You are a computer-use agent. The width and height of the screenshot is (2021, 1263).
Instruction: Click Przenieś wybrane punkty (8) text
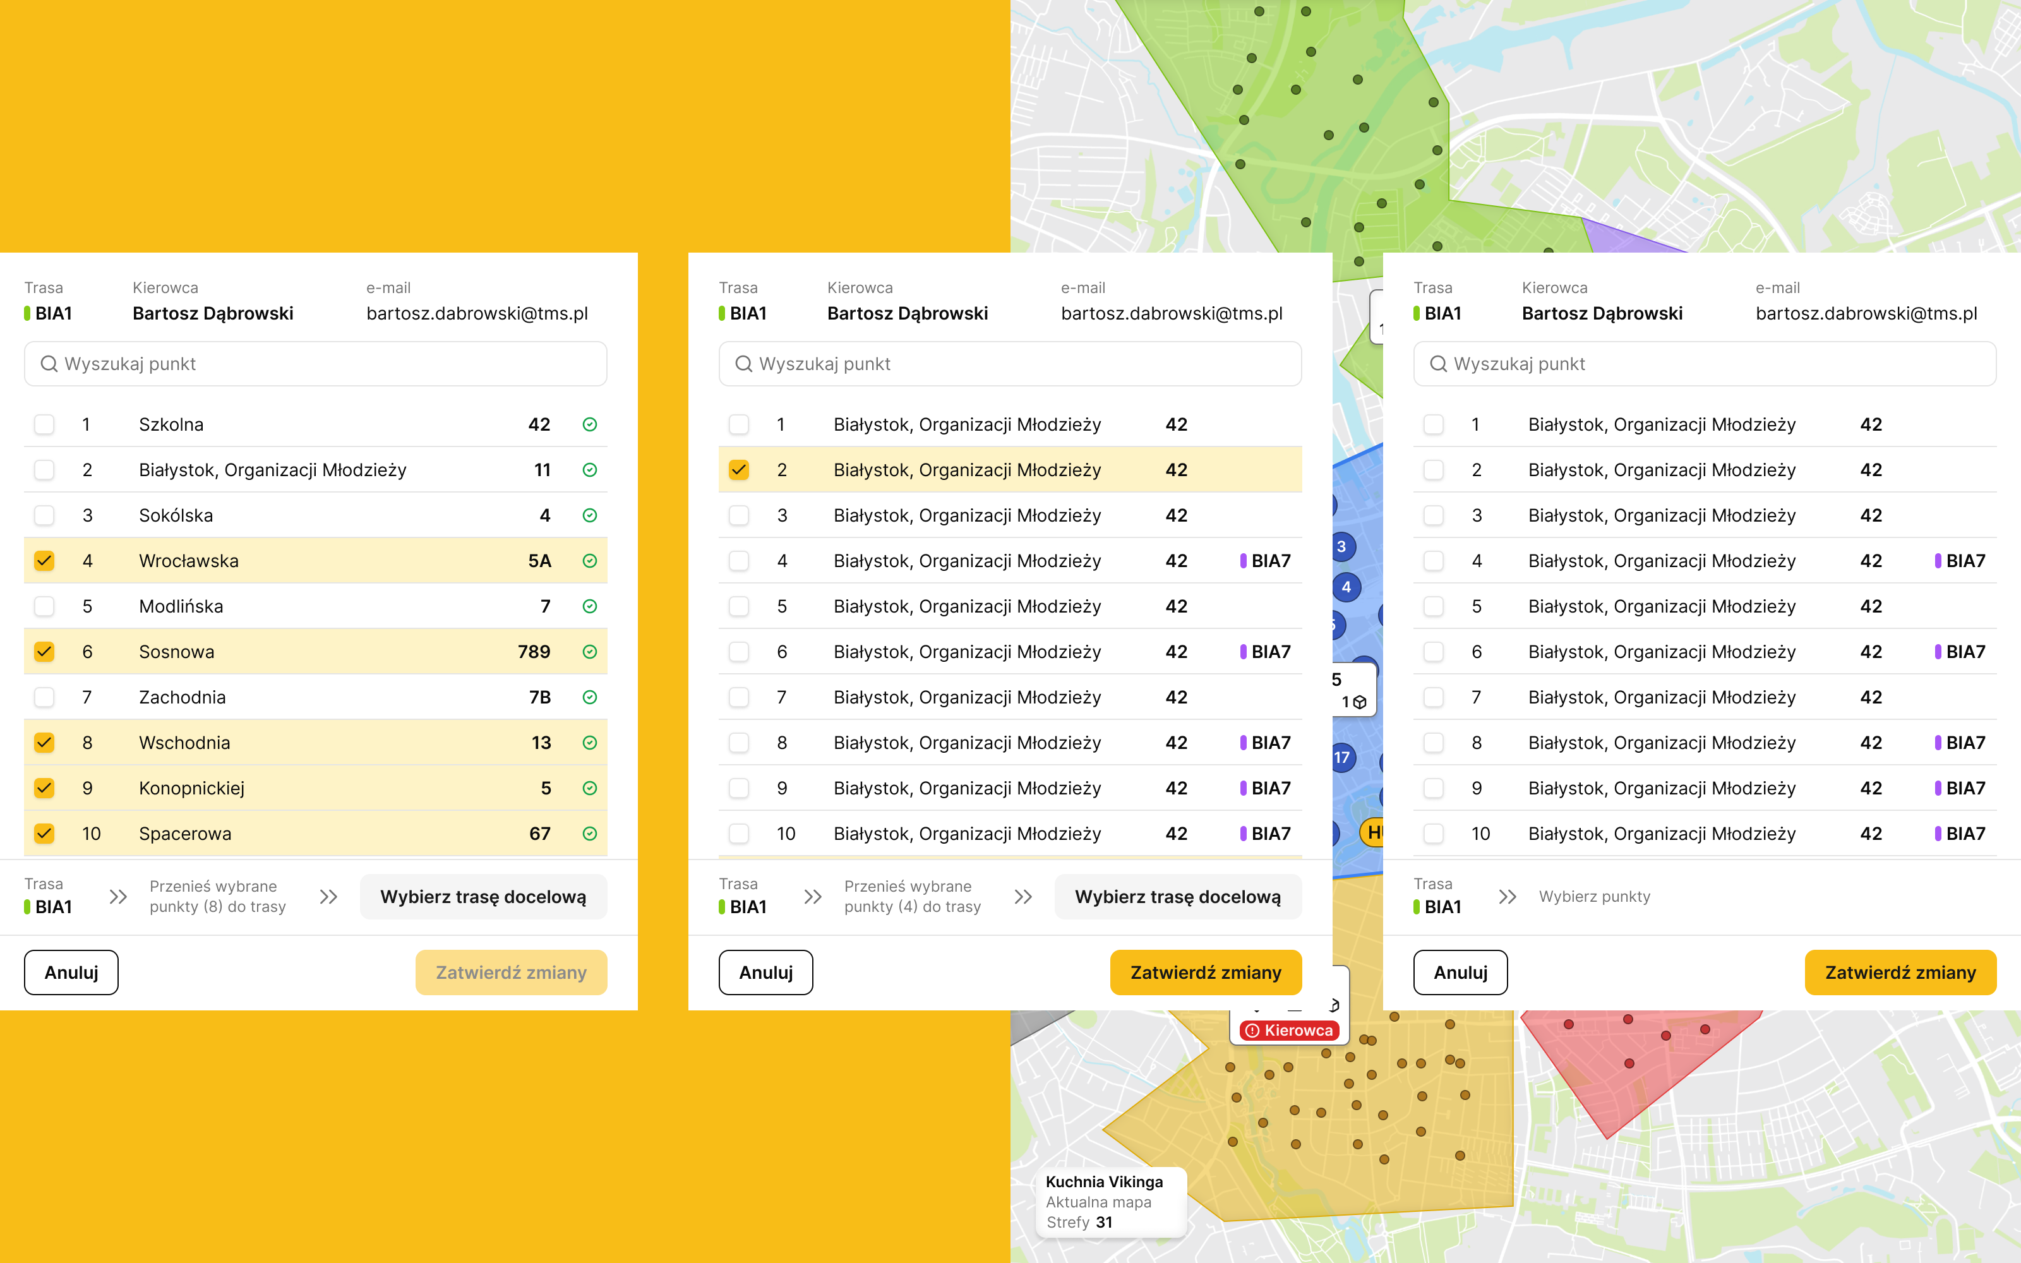218,897
